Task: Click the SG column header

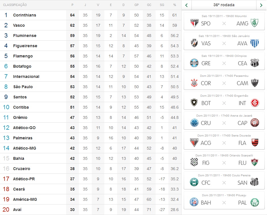Action: pyautogui.click(x=162, y=5)
